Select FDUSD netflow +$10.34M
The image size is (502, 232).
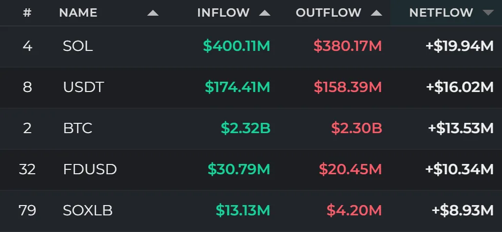tap(459, 169)
